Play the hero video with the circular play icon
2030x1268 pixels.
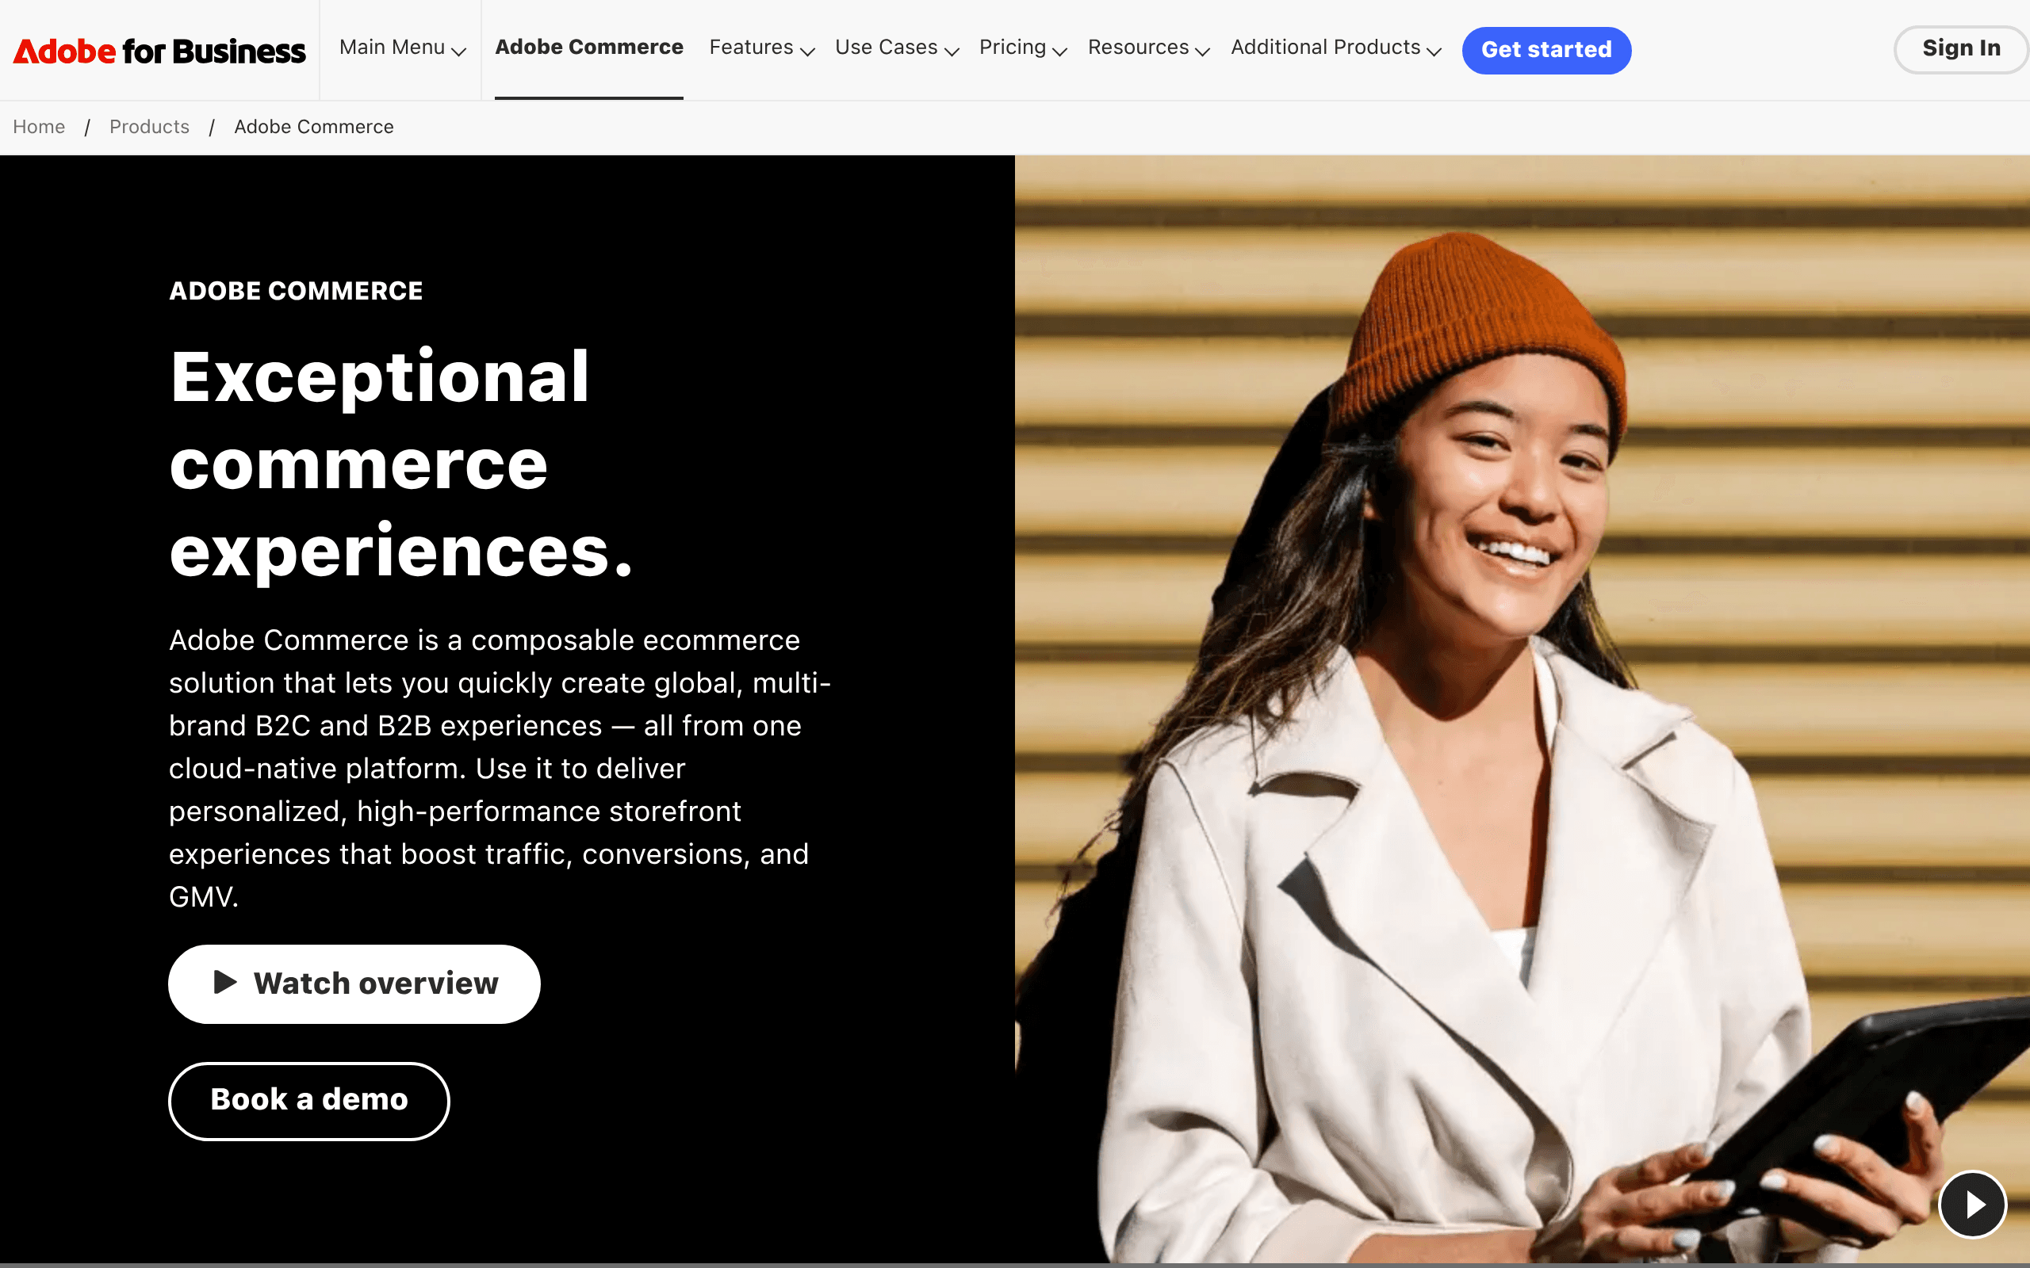[x=1972, y=1205]
